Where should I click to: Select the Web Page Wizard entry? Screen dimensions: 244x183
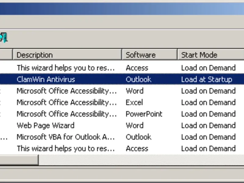pos(45,125)
